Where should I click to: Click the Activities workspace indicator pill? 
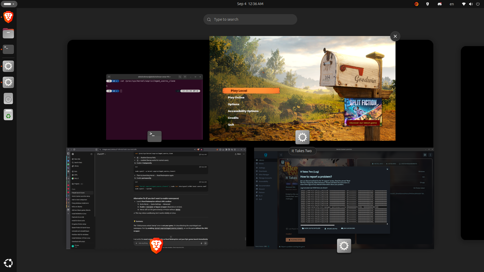(x=9, y=4)
